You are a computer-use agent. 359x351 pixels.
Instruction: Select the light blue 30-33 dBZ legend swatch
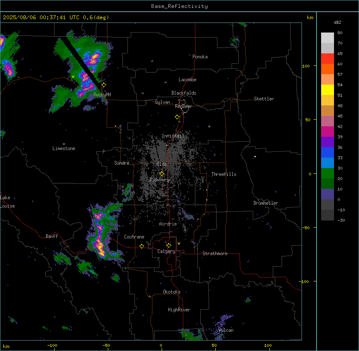click(327, 163)
